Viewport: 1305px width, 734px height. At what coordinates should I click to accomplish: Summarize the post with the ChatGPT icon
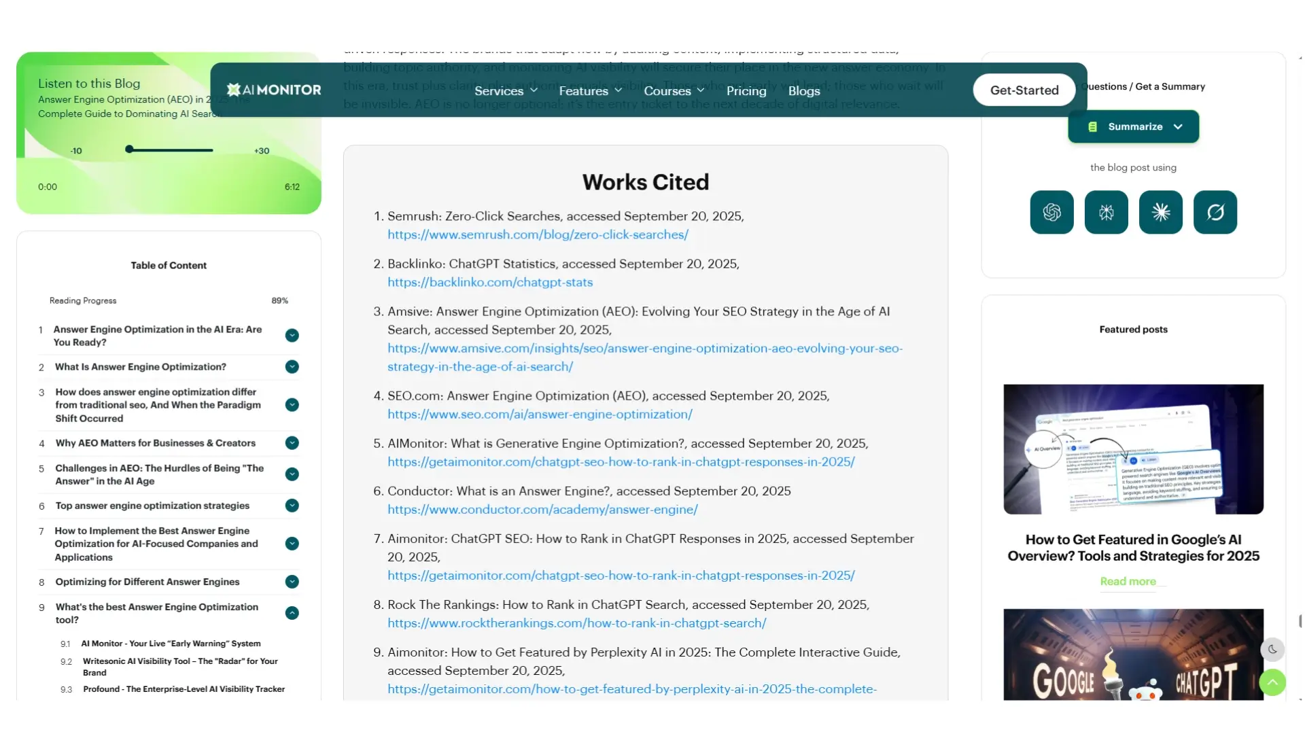[1051, 212]
